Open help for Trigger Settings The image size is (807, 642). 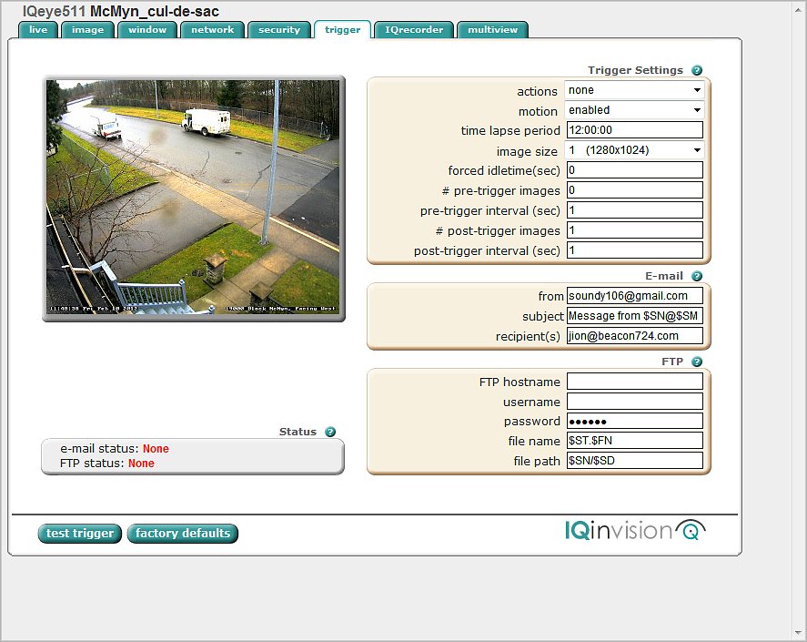point(697,70)
